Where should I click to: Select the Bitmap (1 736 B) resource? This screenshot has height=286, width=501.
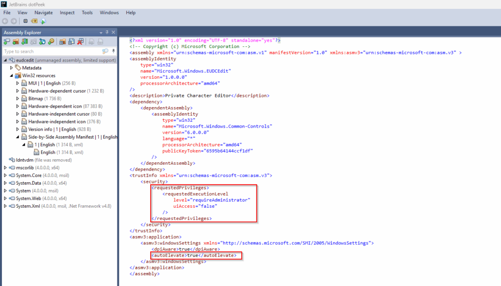click(45, 98)
